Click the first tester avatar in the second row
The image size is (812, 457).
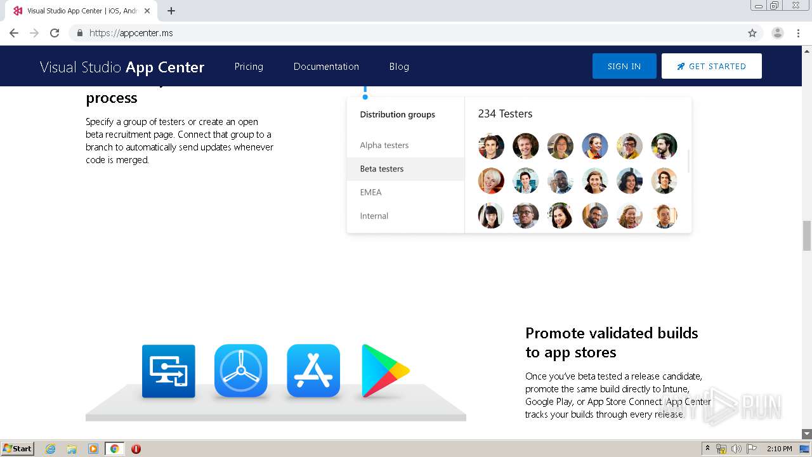(491, 181)
